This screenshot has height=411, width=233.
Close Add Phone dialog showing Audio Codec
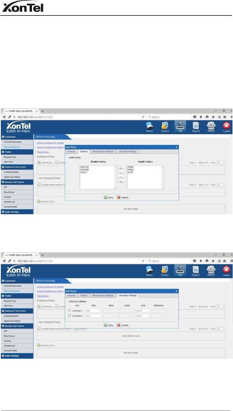coord(176,147)
